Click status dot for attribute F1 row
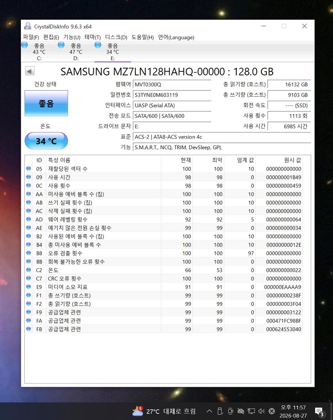333x420 pixels. pos(28,295)
